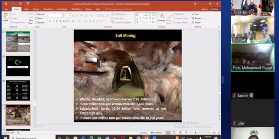Viewport: 279px width, 139px height.
Task: Start Slide Show icon in status bar
Action: (x=186, y=133)
